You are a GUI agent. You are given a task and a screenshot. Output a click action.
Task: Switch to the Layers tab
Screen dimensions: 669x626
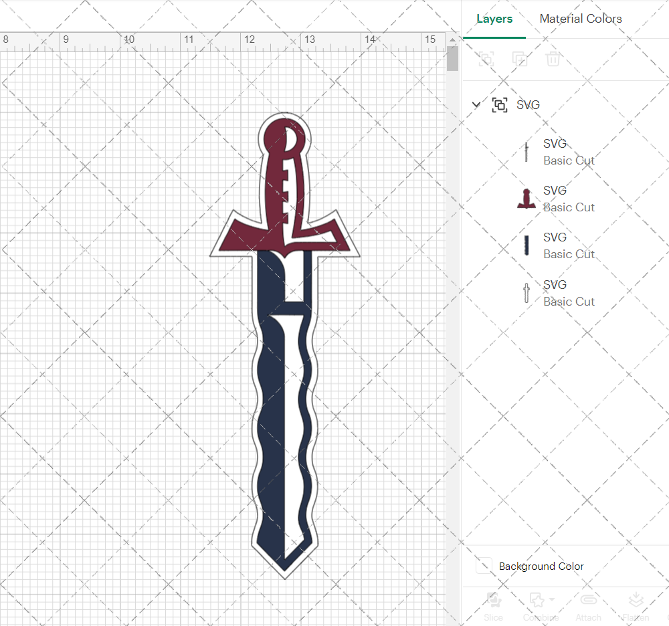coord(494,19)
